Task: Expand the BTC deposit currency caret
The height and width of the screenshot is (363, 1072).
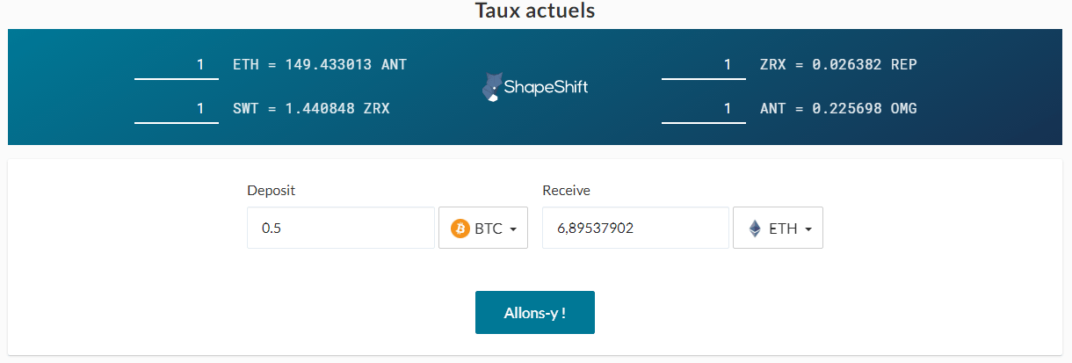Action: (512, 229)
